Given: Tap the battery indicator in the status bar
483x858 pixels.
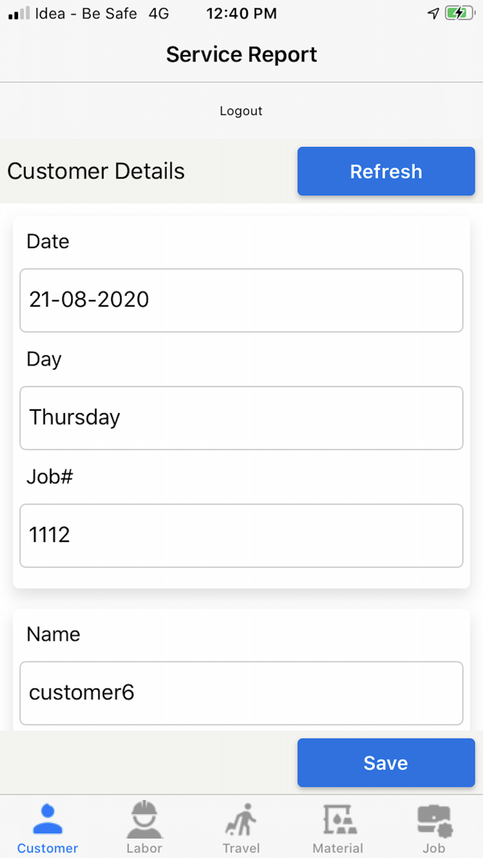Looking at the screenshot, I should coord(458,12).
